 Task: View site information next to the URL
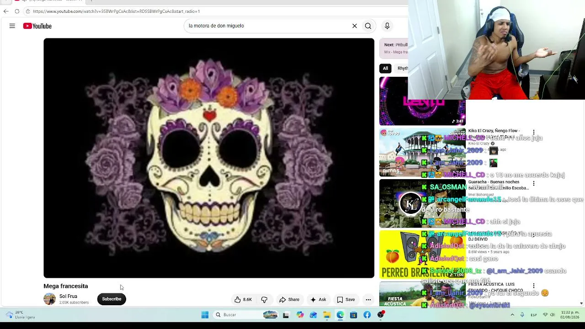tap(28, 11)
